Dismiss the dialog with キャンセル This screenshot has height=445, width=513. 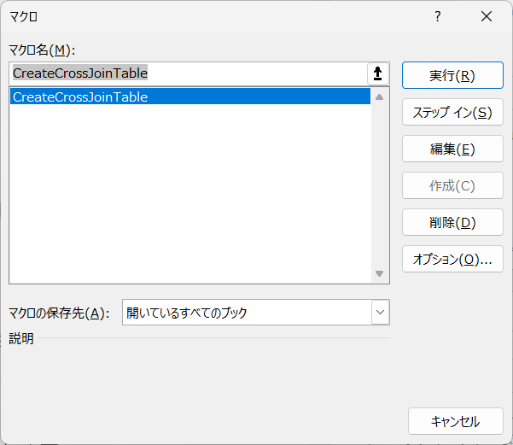tap(456, 421)
